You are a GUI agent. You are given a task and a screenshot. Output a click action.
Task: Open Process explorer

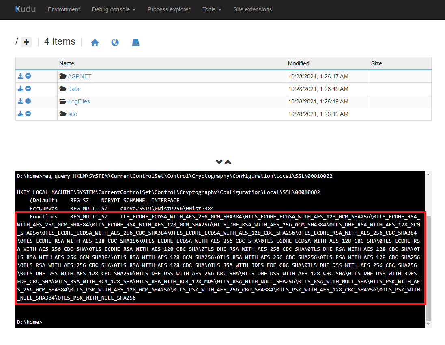169,9
